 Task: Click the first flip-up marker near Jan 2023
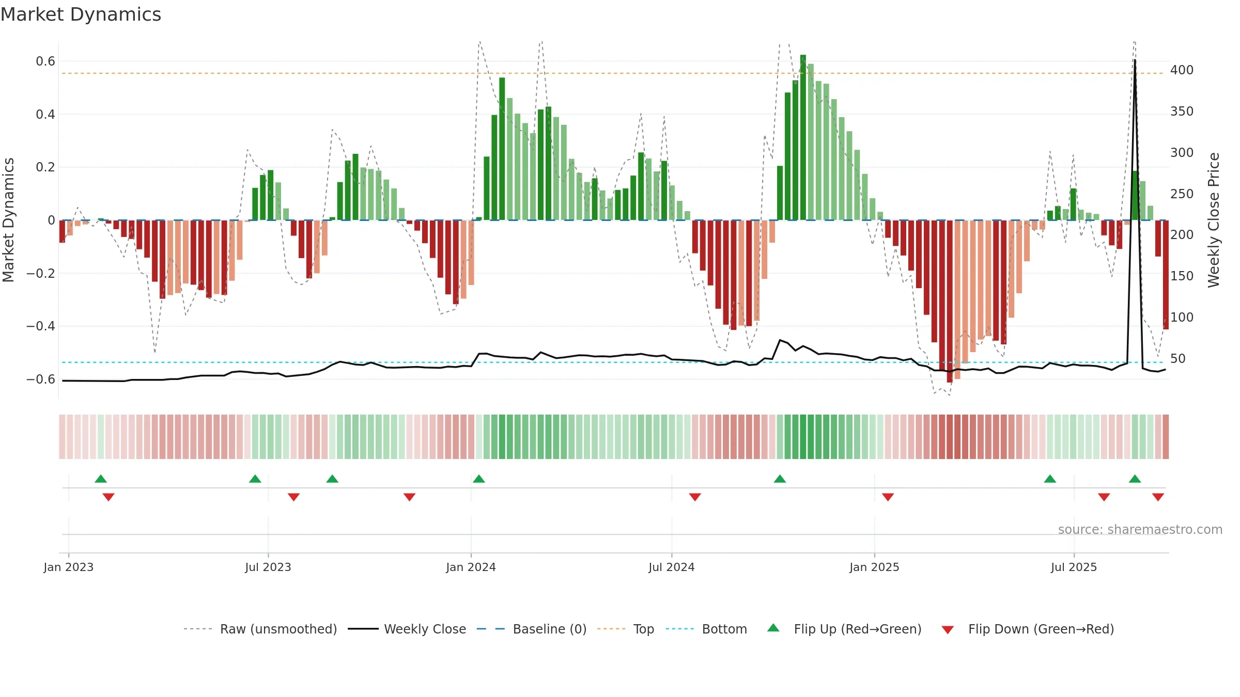pos(101,479)
